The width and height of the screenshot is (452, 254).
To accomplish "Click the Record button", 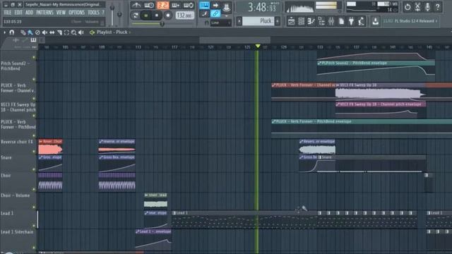I will (168, 16).
